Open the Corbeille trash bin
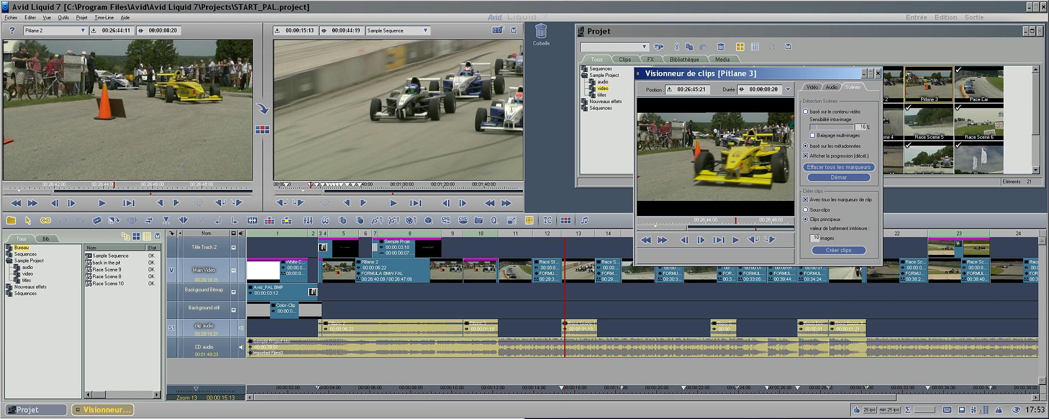The height and width of the screenshot is (419, 1049). pos(541,31)
